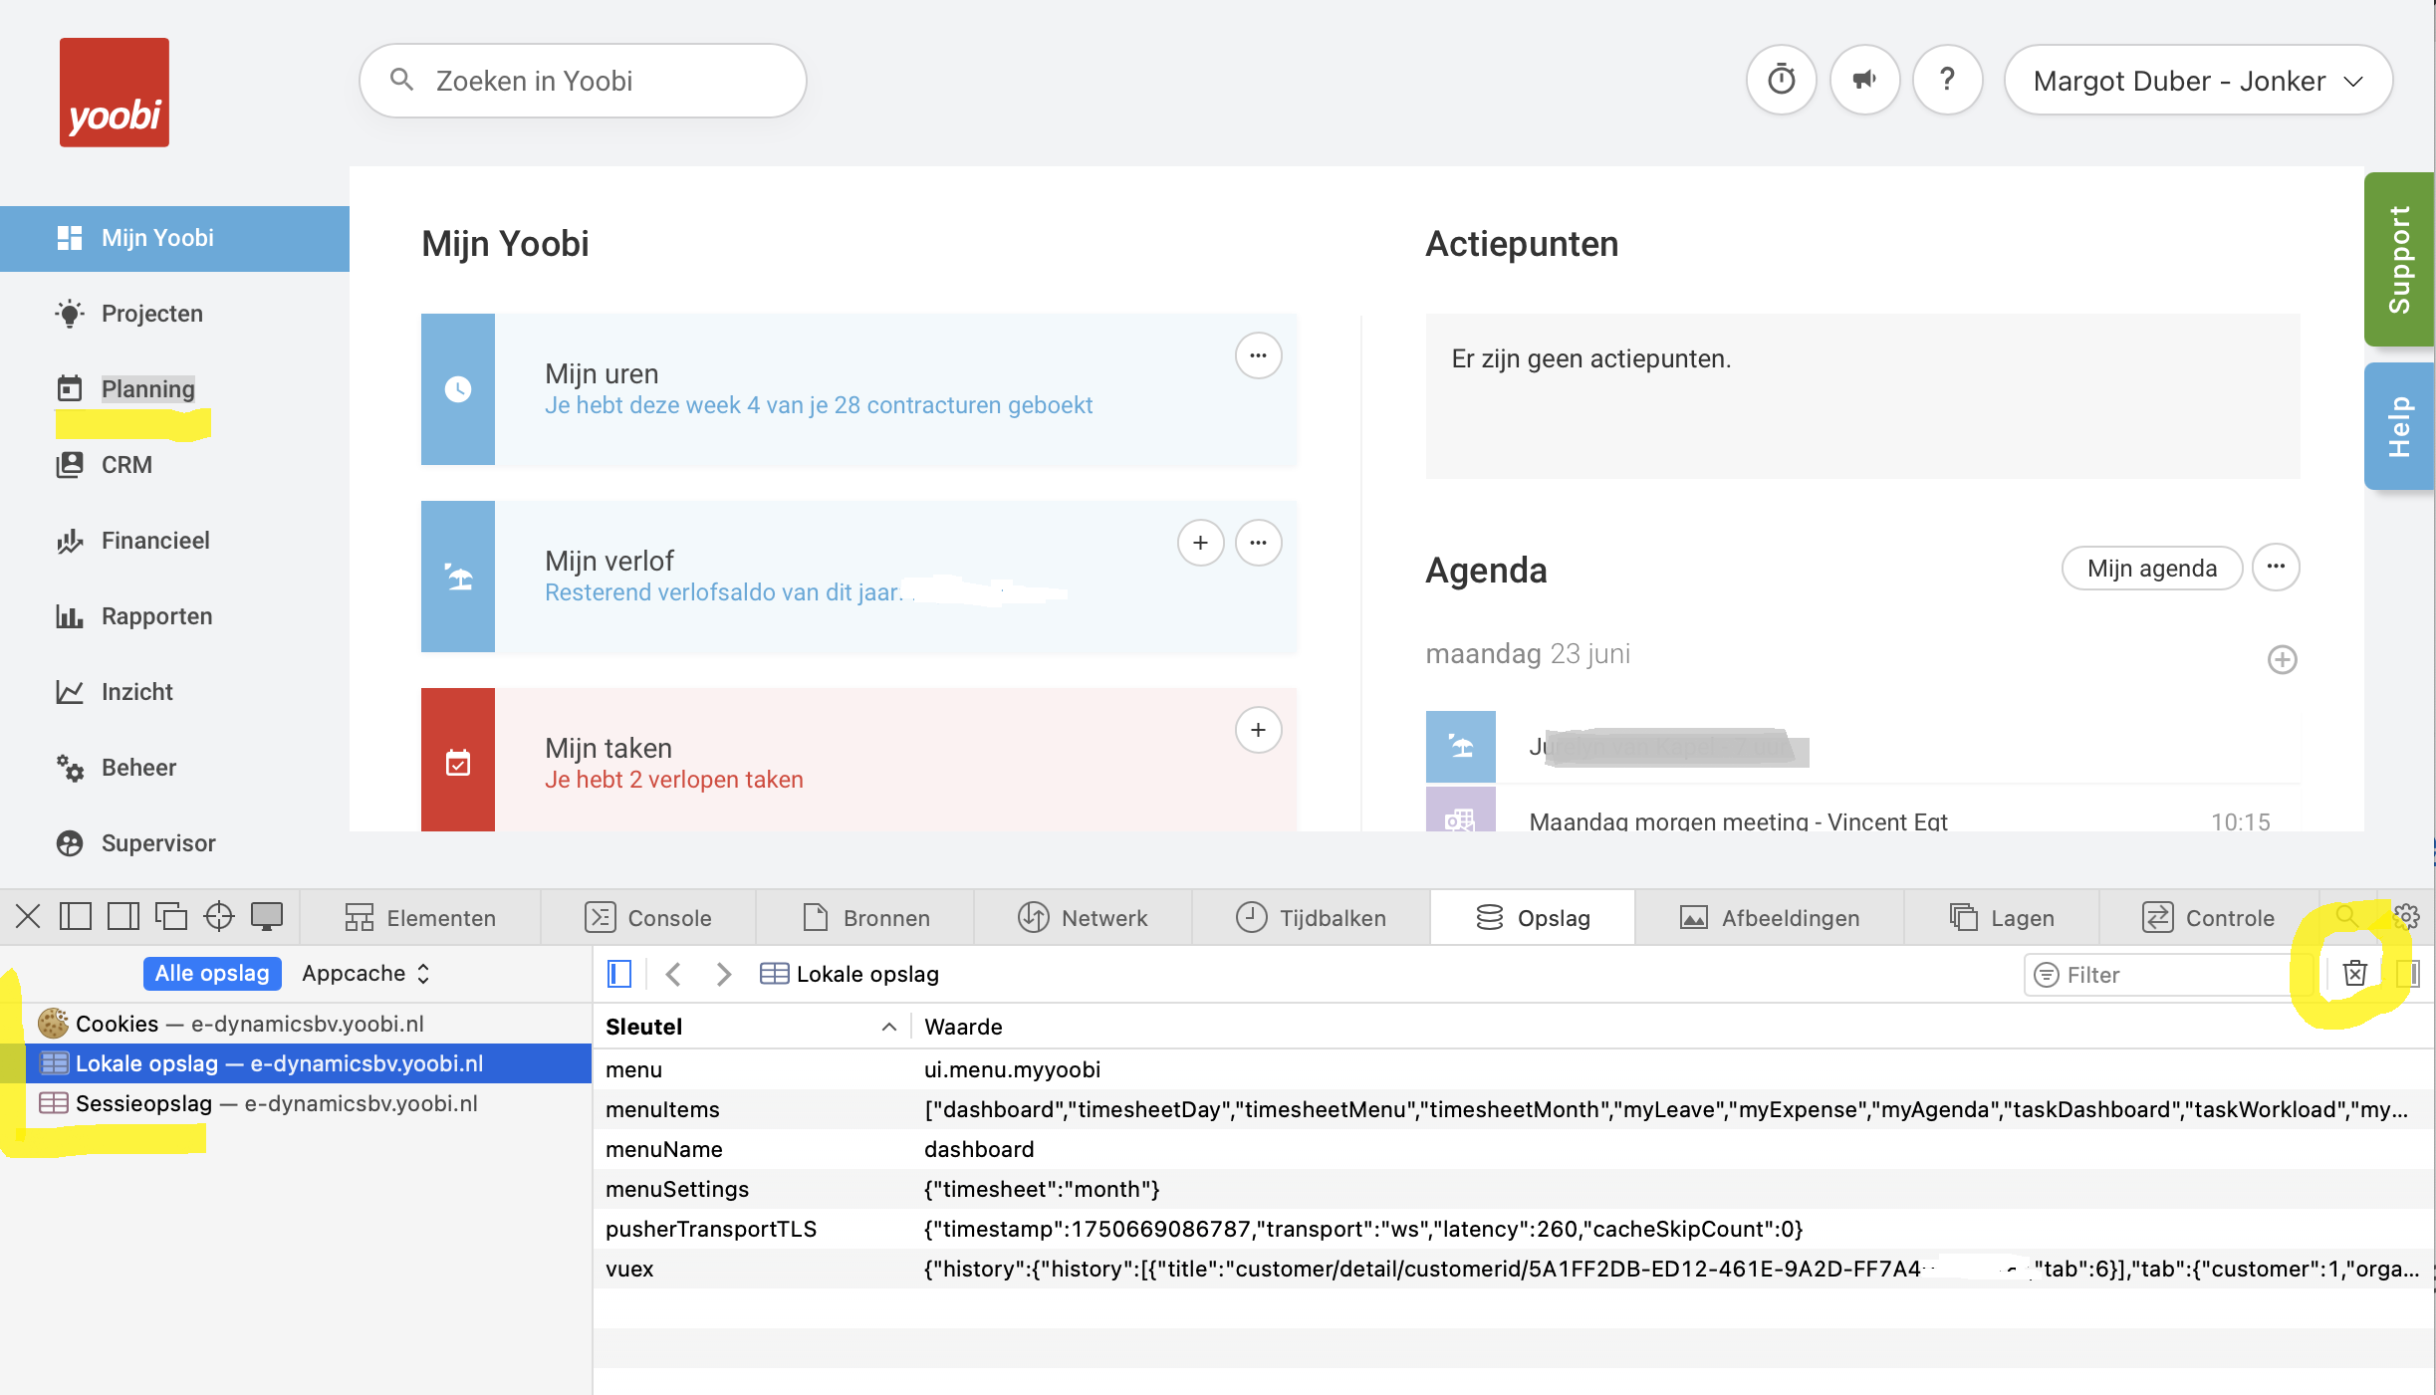
Task: Dock the inspector to the left side
Action: point(76,916)
